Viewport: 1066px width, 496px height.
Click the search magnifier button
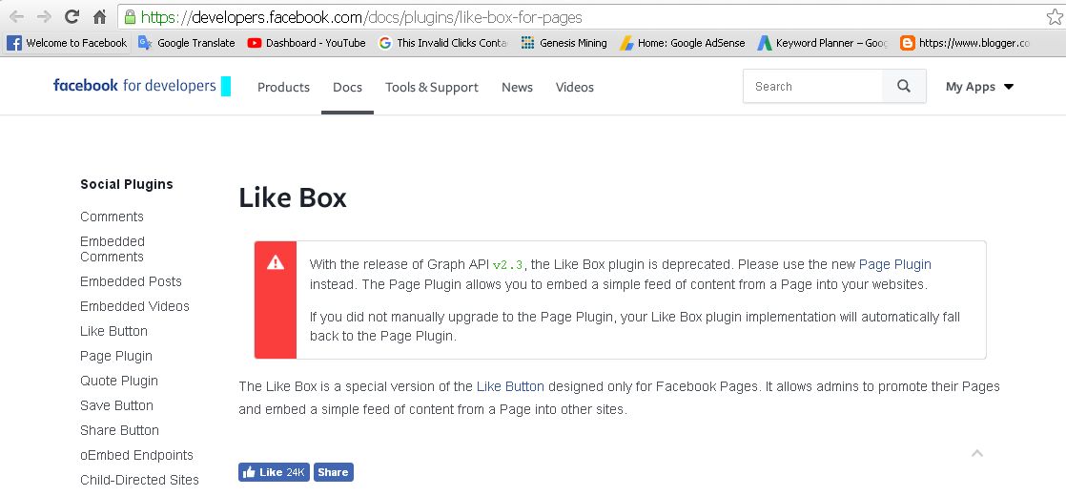click(x=904, y=87)
